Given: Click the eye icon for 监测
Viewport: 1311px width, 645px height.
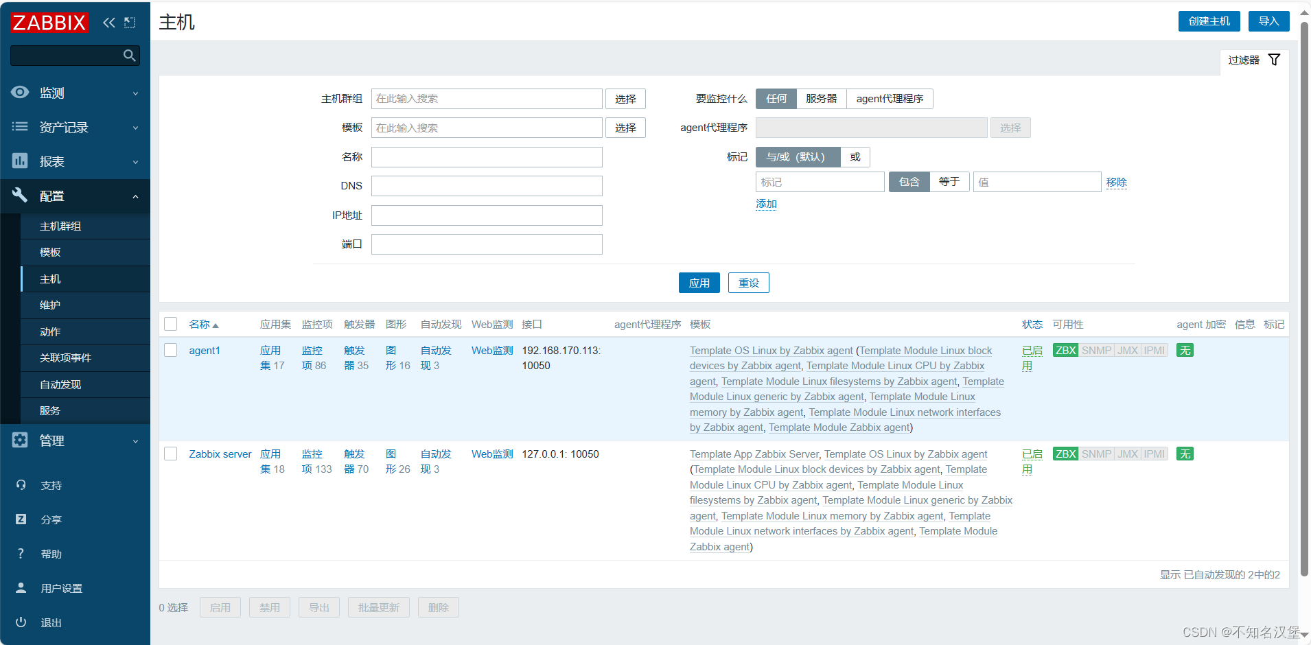Looking at the screenshot, I should pyautogui.click(x=20, y=92).
